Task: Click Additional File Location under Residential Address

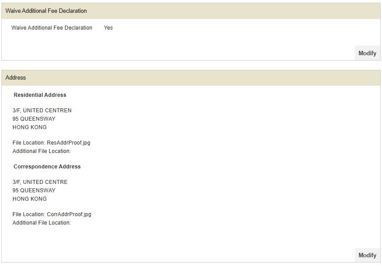Action: (x=42, y=151)
